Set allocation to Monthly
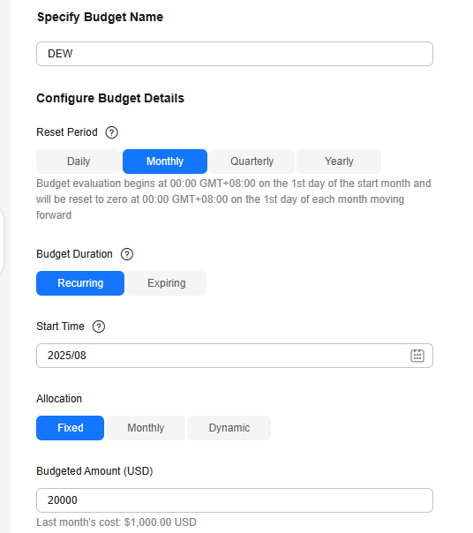The width and height of the screenshot is (473, 533). click(146, 428)
